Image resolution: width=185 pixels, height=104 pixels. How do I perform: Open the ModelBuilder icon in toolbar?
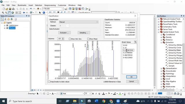pos(87,9)
